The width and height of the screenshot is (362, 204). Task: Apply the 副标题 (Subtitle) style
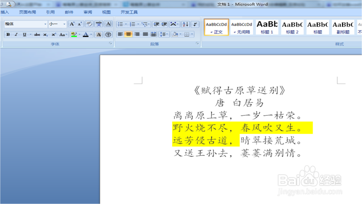coord(343,27)
